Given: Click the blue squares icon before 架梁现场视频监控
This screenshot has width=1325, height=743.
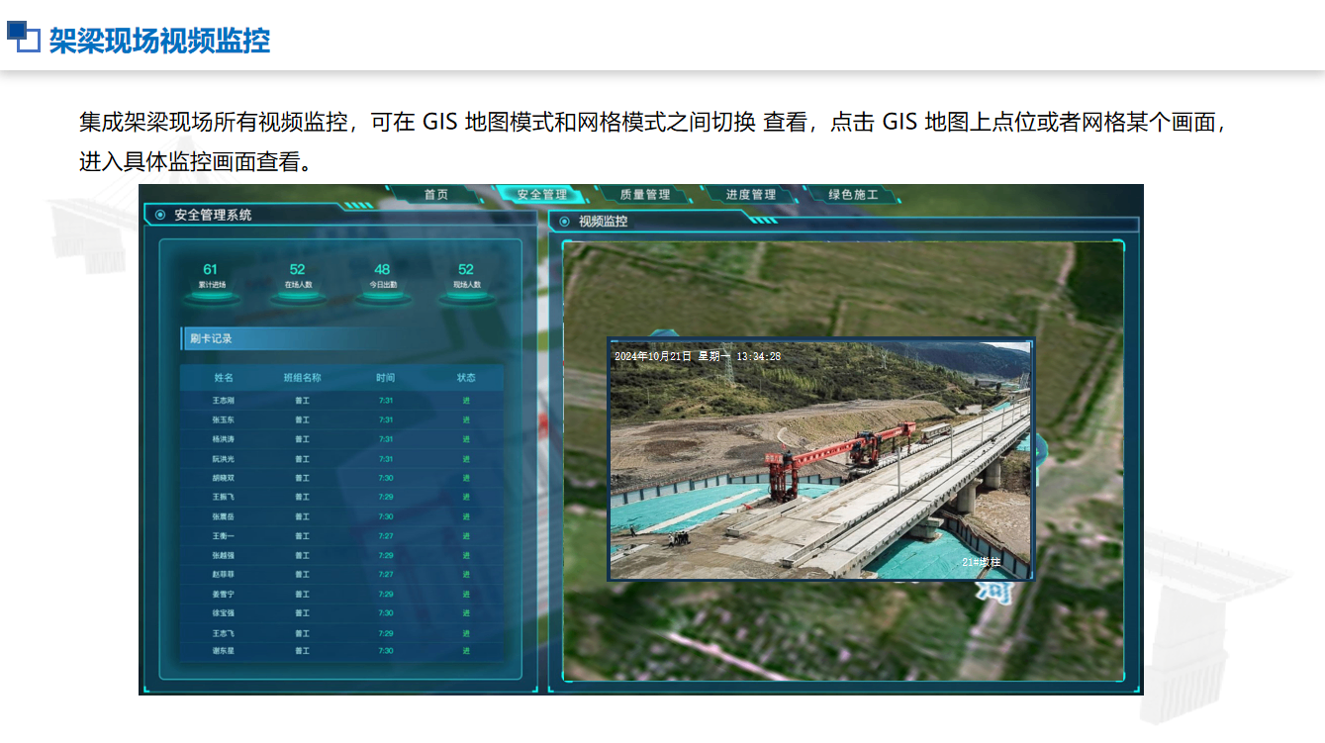Looking at the screenshot, I should pos(24,37).
